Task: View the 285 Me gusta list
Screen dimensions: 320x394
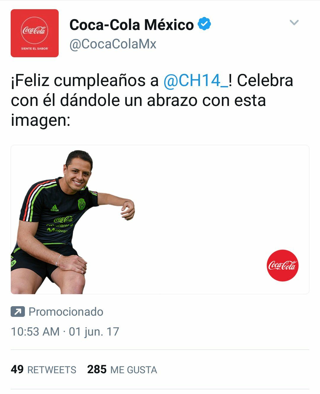Action: pyautogui.click(x=122, y=370)
